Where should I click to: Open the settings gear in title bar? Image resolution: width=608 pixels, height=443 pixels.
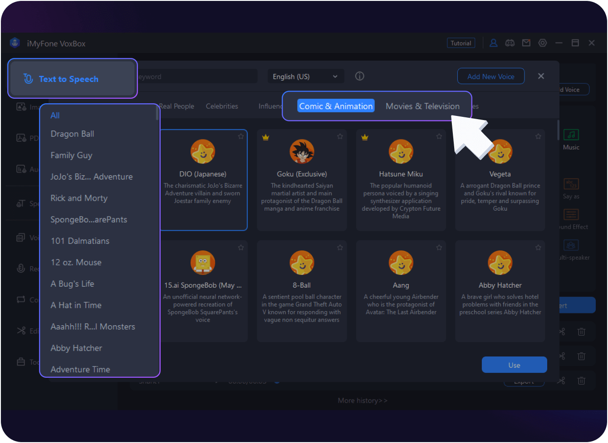click(x=543, y=43)
